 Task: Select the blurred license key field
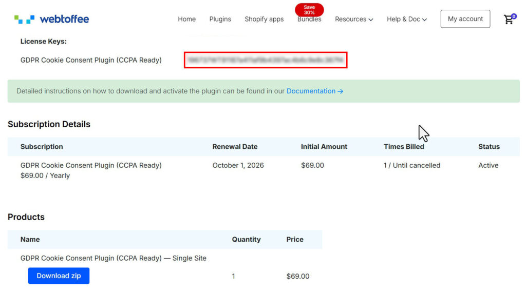(266, 60)
